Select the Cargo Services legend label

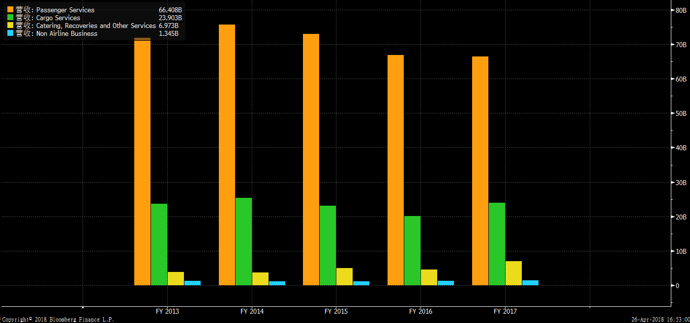click(58, 18)
